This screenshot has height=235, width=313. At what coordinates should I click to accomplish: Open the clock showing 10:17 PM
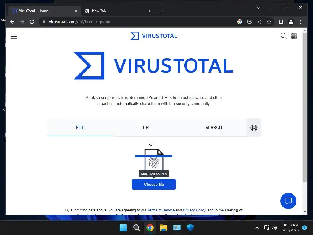coord(290,228)
